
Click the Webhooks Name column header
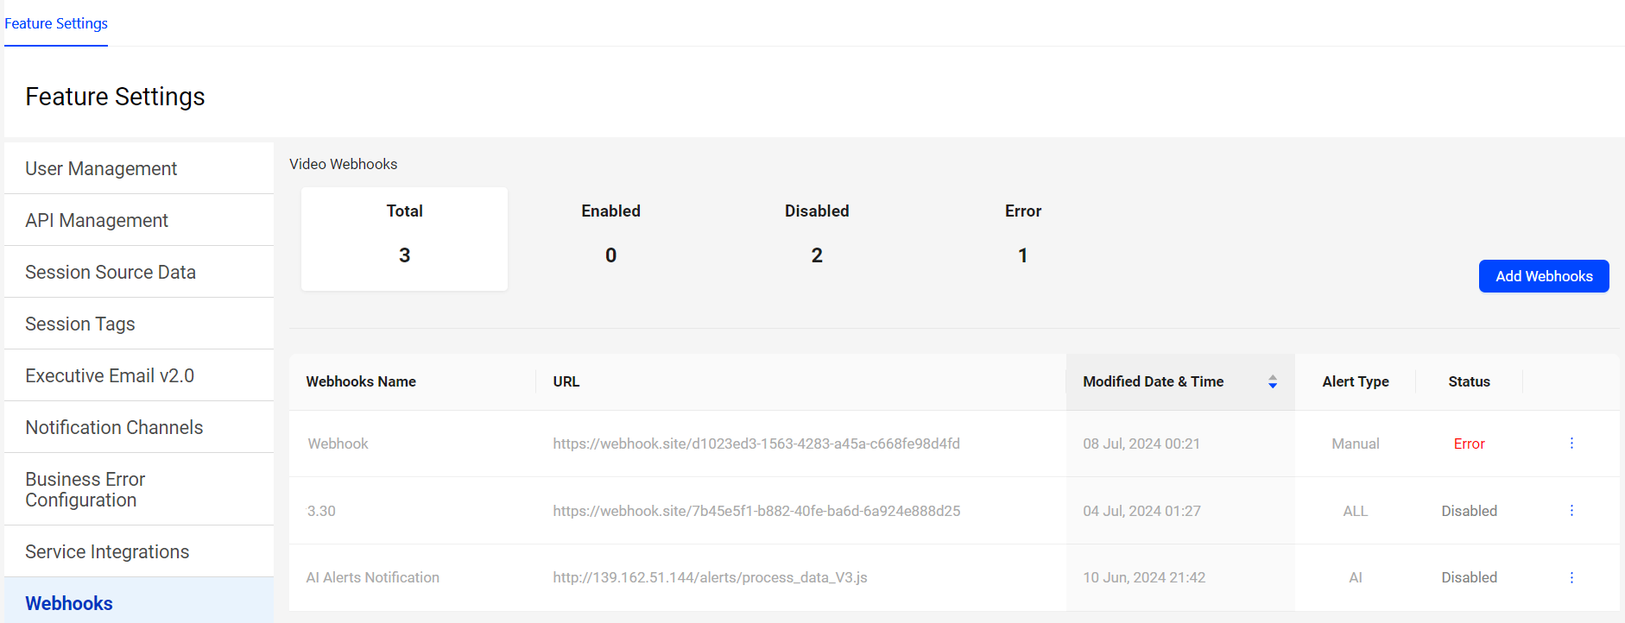click(361, 382)
